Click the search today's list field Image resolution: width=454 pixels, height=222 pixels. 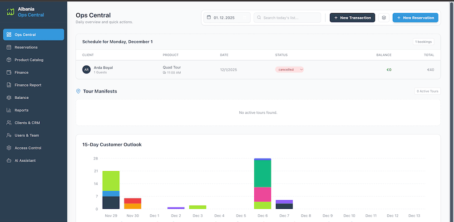[x=287, y=18]
